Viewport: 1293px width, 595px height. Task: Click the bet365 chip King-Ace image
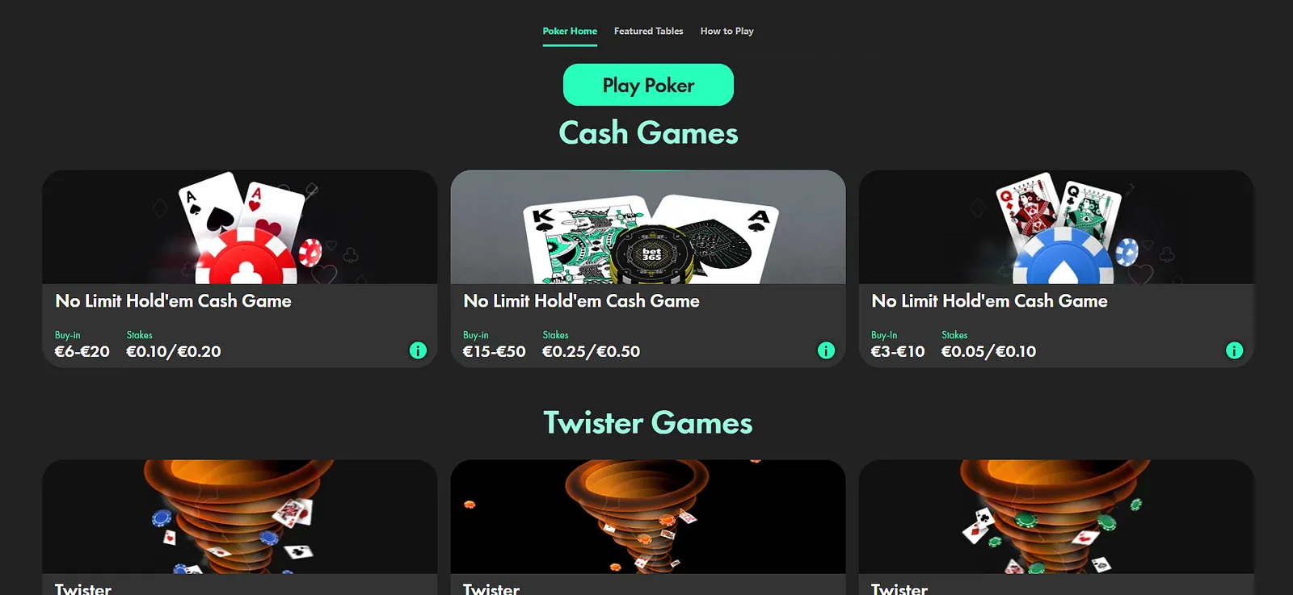tap(648, 227)
